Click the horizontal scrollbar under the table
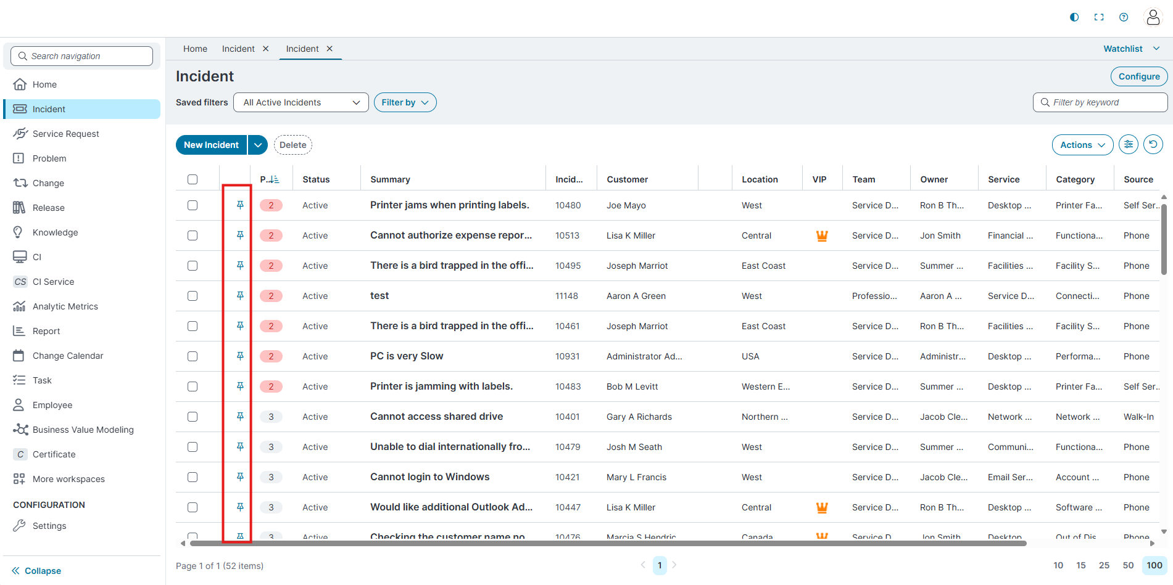Viewport: 1173px width, 585px height. point(608,544)
